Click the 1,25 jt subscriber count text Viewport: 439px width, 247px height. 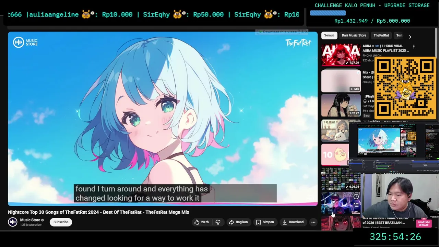point(31,225)
